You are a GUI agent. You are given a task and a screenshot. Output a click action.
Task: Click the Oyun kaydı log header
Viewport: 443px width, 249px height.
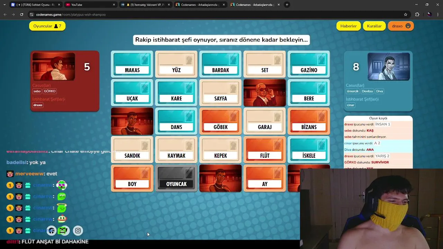coord(378,118)
